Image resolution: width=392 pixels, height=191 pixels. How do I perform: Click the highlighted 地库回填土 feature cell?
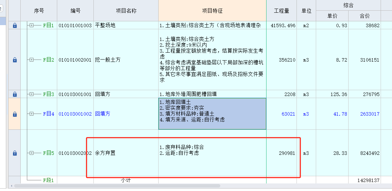click(212, 114)
